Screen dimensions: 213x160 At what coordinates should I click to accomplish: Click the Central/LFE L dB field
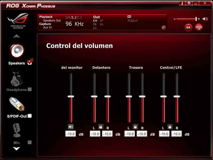[164, 134]
